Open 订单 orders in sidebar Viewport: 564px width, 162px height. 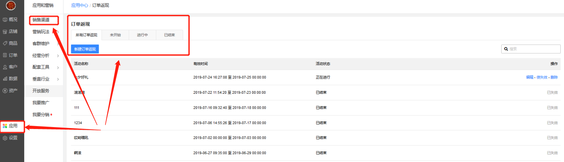pos(10,55)
